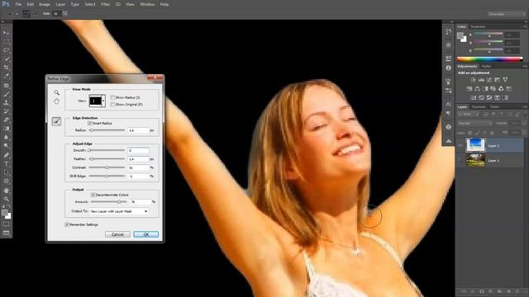Image resolution: width=529 pixels, height=297 pixels.
Task: Open the File menu
Action: 18,4
